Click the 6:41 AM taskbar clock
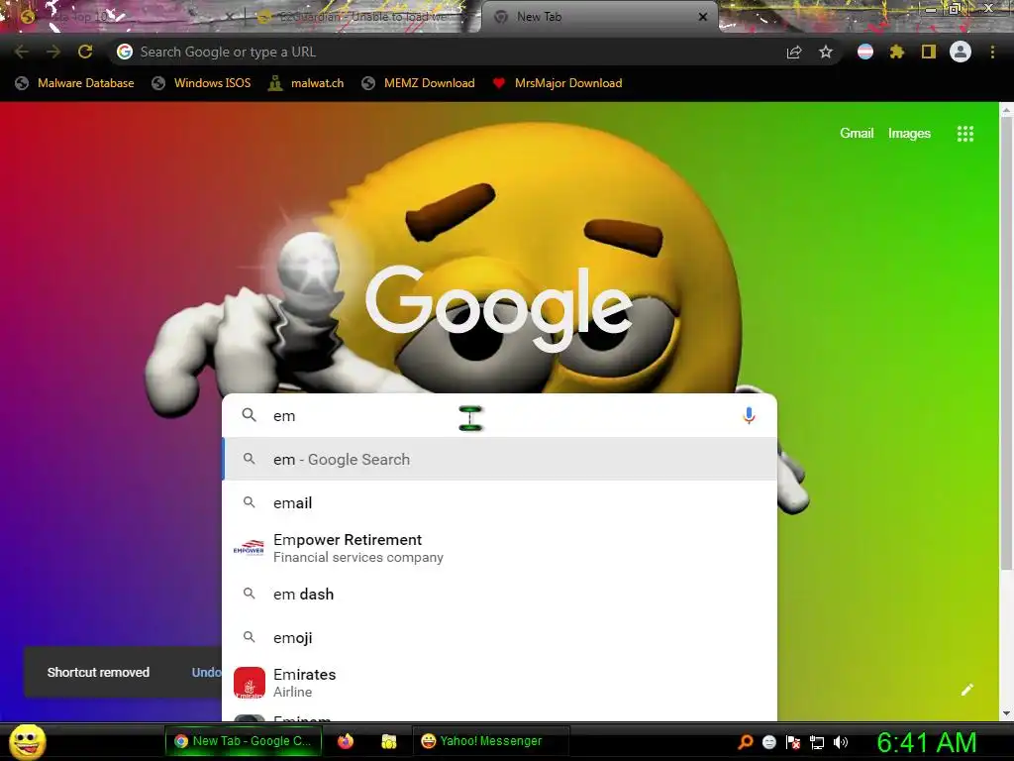Viewport: 1014px width, 761px height. [926, 742]
